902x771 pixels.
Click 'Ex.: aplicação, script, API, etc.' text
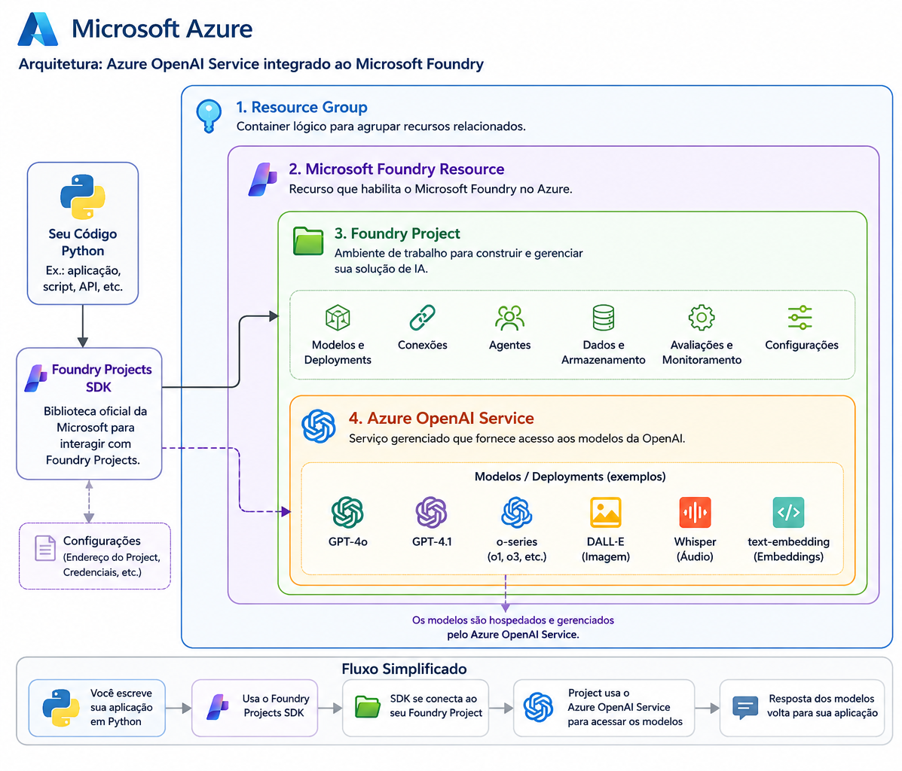[83, 279]
